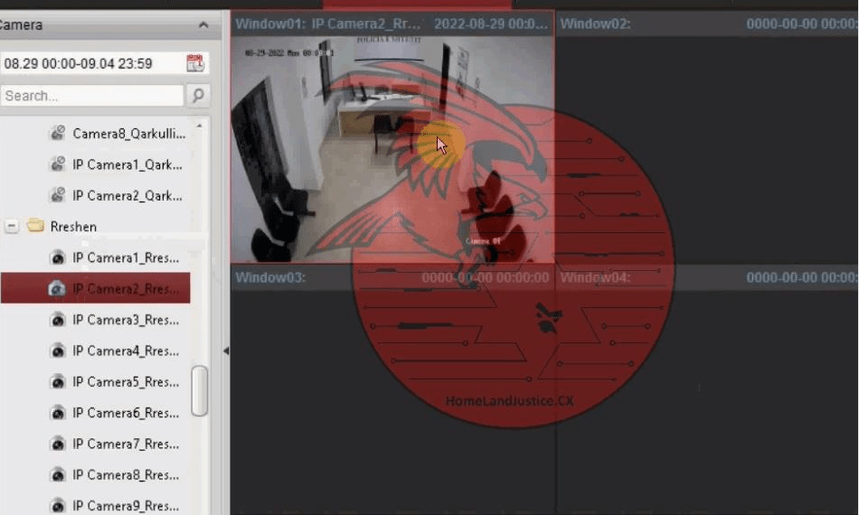The image size is (859, 515).
Task: Click the Camera8_Qarkulli camera icon
Action: (58, 134)
